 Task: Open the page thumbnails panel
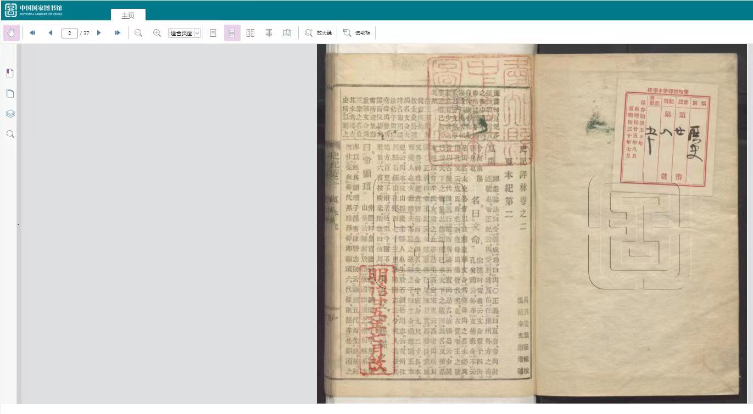pos(10,93)
